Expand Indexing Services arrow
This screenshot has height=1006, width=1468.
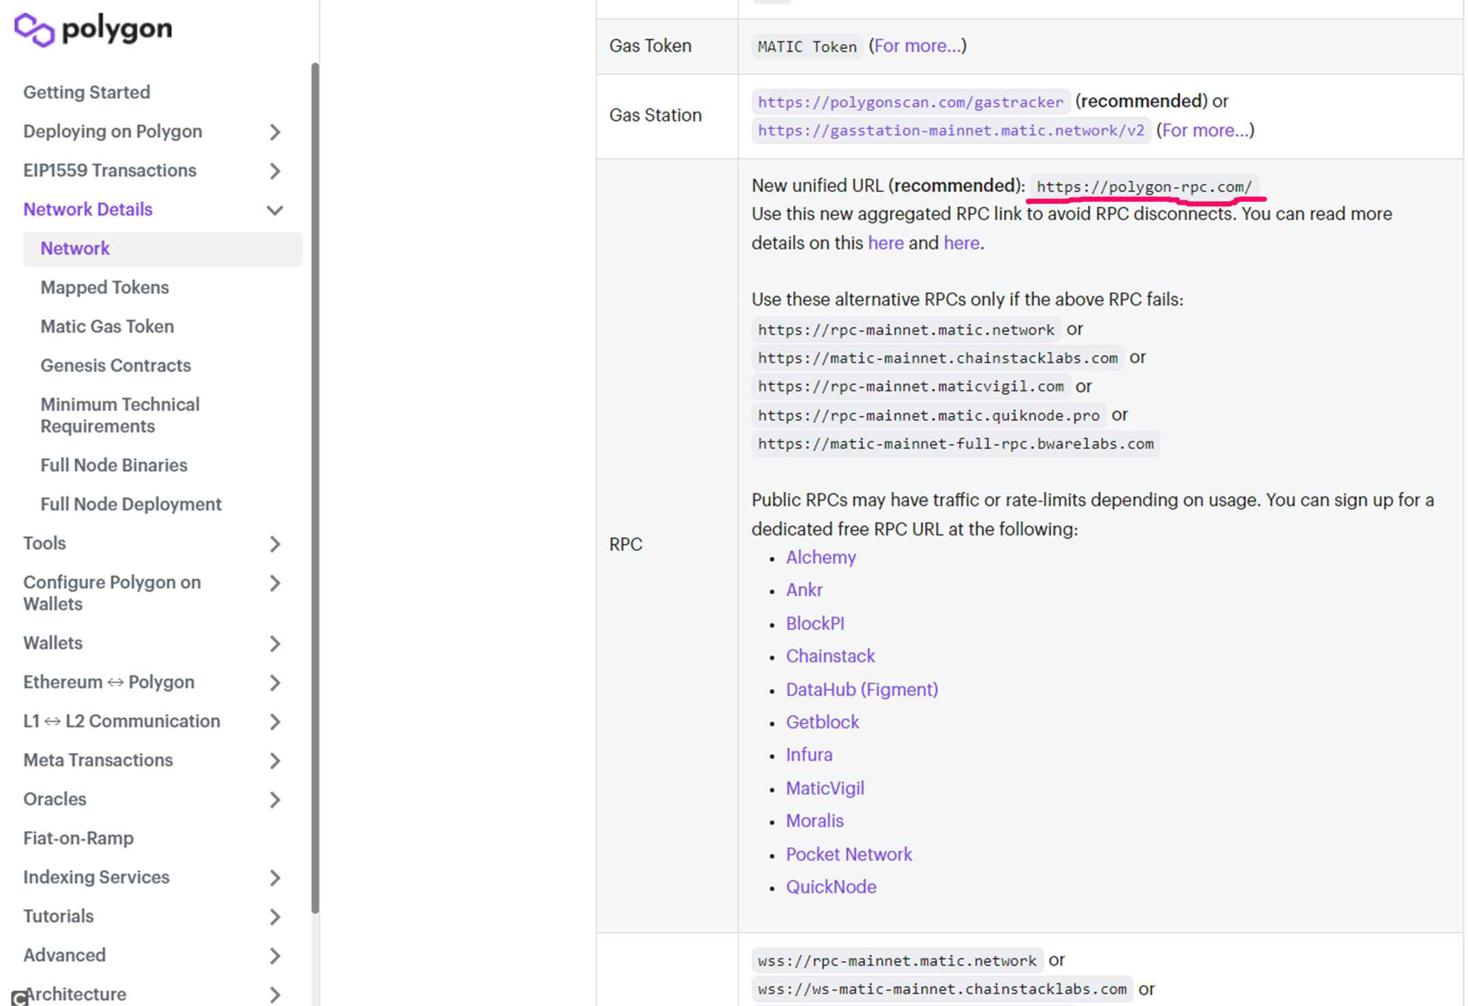tap(274, 878)
